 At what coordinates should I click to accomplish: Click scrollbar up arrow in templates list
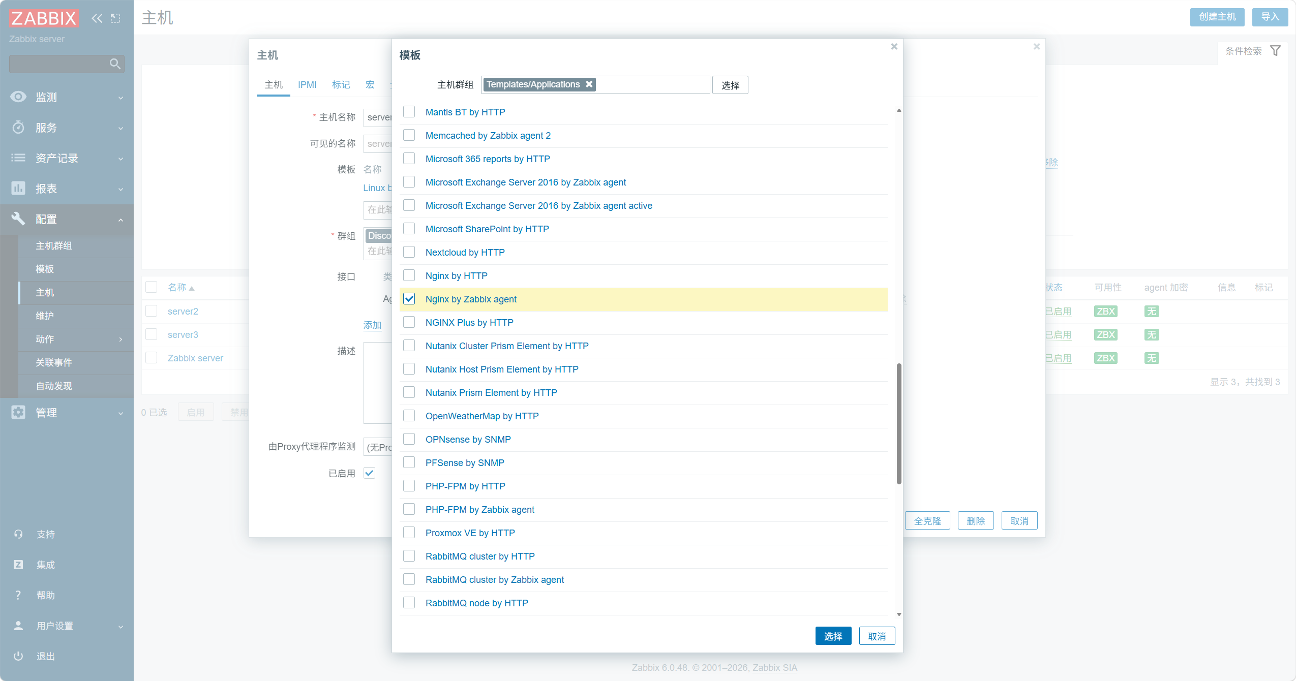[899, 110]
